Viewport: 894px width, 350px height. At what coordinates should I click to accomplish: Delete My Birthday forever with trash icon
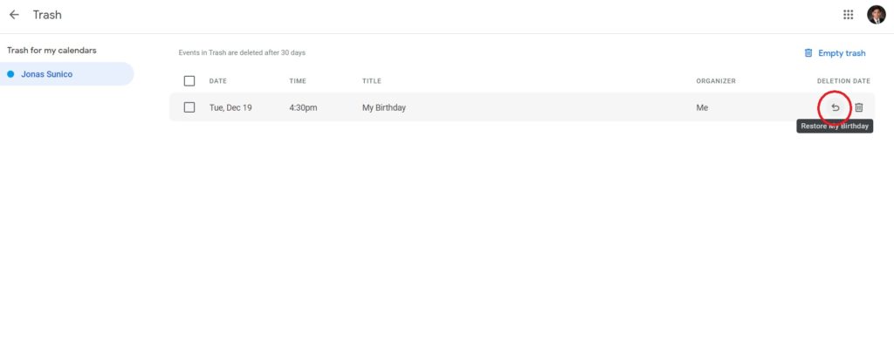point(859,107)
